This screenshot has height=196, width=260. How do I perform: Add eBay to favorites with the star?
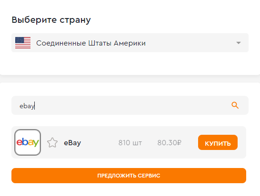(52, 143)
